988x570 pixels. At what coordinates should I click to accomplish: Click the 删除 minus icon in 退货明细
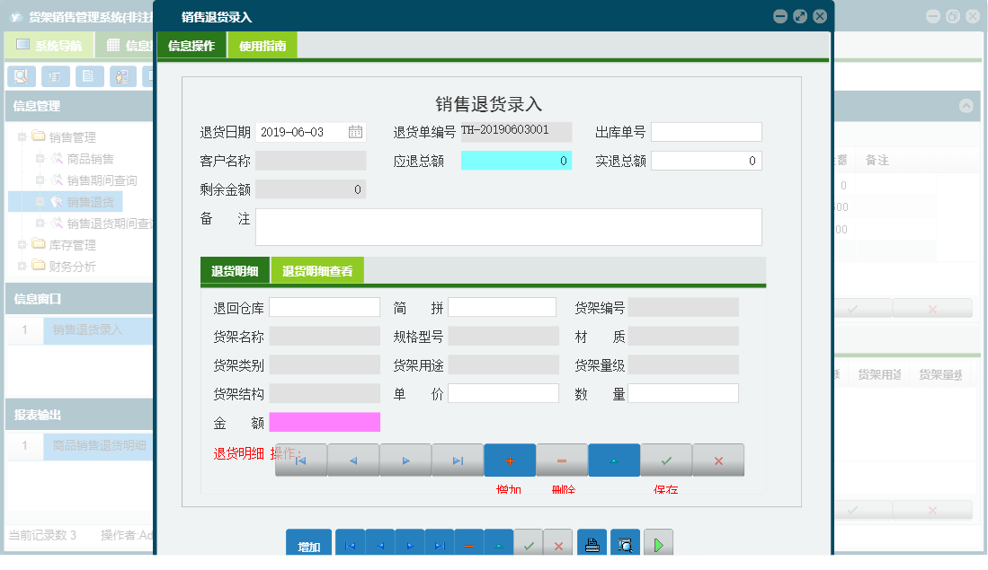coord(562,460)
